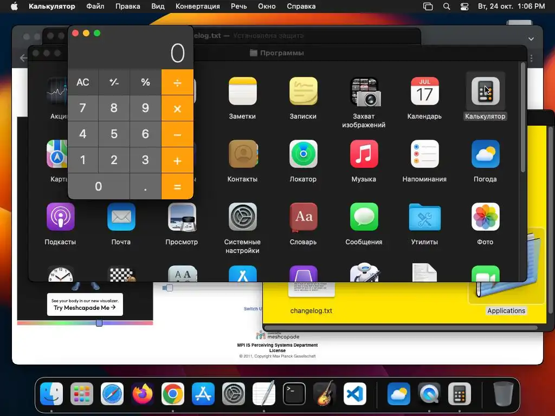555x416 pixels.
Task: Open the Календарь app icon
Action: tap(424, 91)
